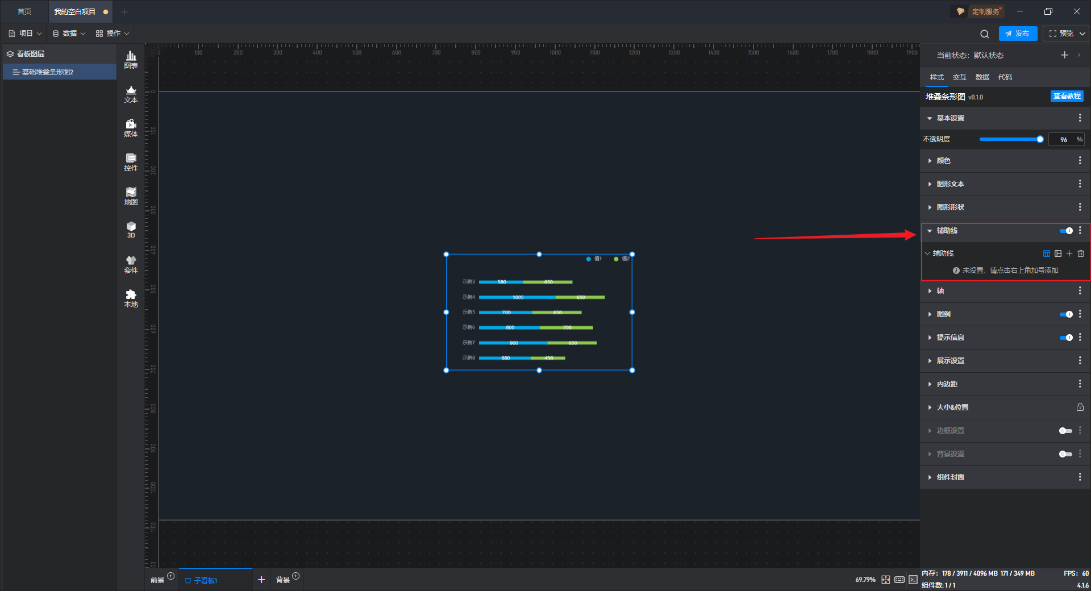Toggle the 提示信息 tooltip switch
1091x591 pixels.
pyautogui.click(x=1066, y=338)
